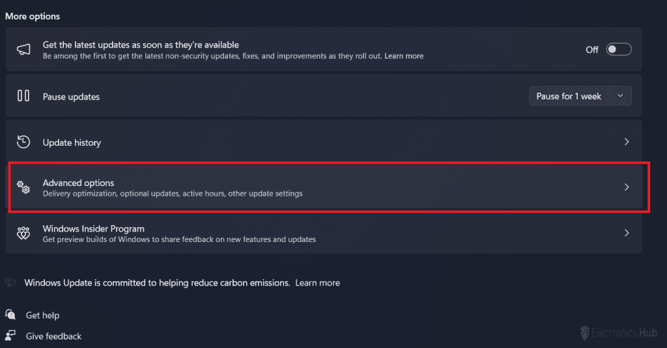Click the Update history clock icon
This screenshot has height=348, width=667.
(x=23, y=142)
